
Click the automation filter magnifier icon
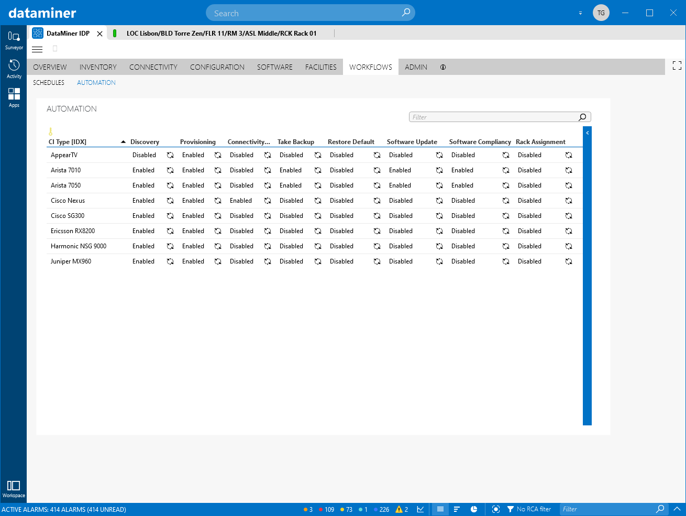[582, 117]
